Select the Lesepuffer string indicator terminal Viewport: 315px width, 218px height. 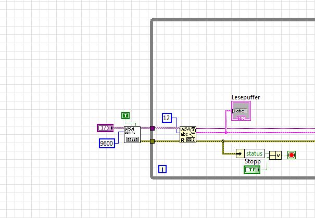(x=241, y=111)
